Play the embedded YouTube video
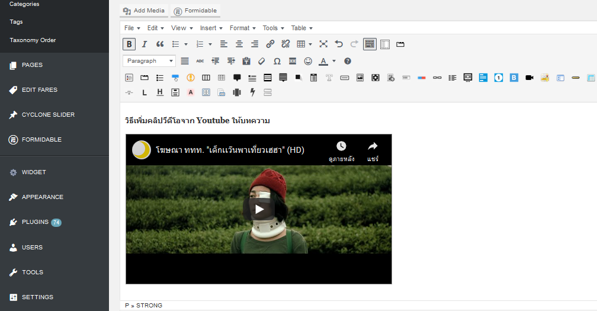The width and height of the screenshot is (597, 311). [x=259, y=209]
